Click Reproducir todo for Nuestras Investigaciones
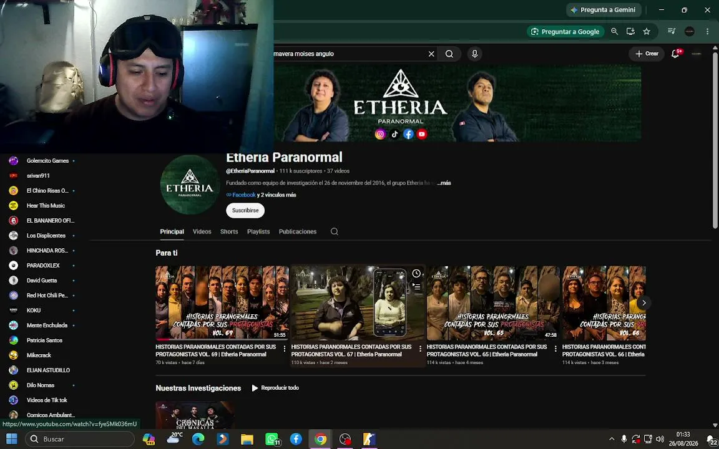Image resolution: width=719 pixels, height=449 pixels. 275,388
